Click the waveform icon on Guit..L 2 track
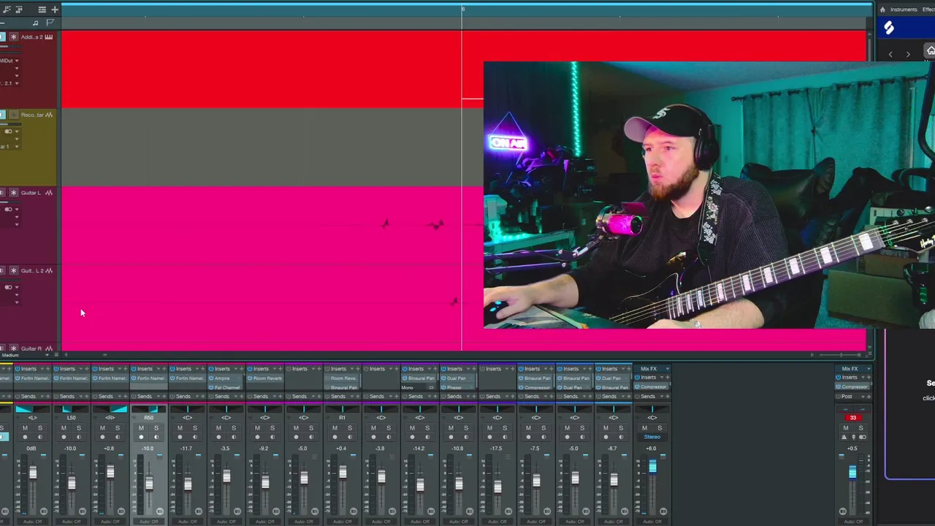This screenshot has height=526, width=935. coord(49,270)
